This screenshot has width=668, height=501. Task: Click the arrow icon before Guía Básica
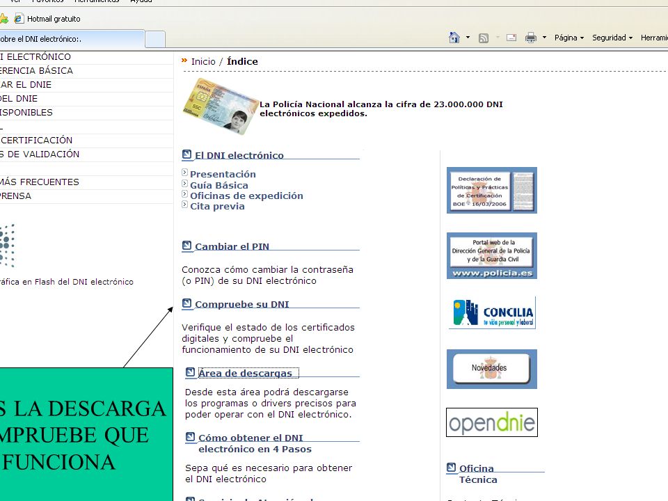(184, 184)
